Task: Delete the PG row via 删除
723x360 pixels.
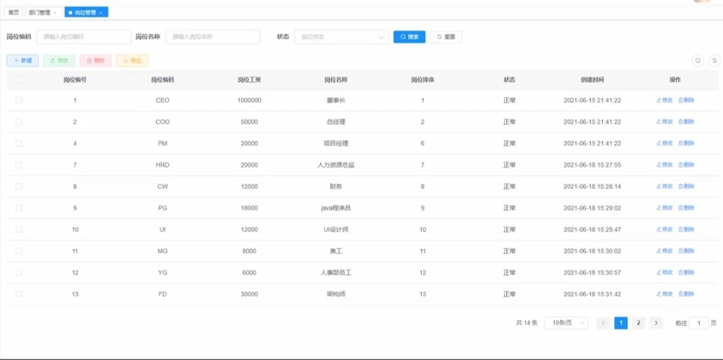Action: [686, 208]
